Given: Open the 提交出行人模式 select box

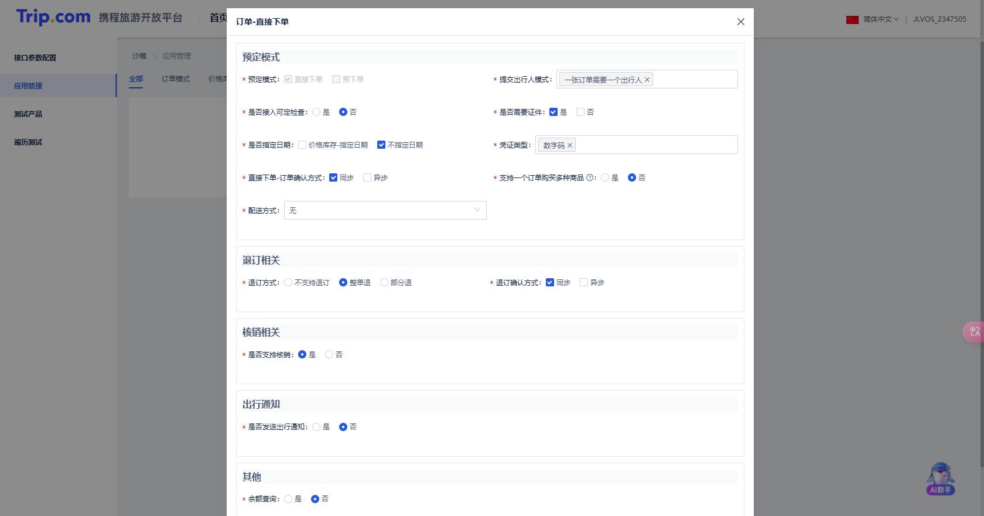Looking at the screenshot, I should 694,80.
